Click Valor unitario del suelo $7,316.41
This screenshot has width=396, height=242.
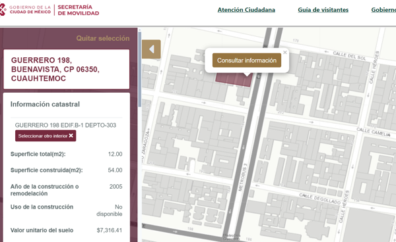[110, 230]
